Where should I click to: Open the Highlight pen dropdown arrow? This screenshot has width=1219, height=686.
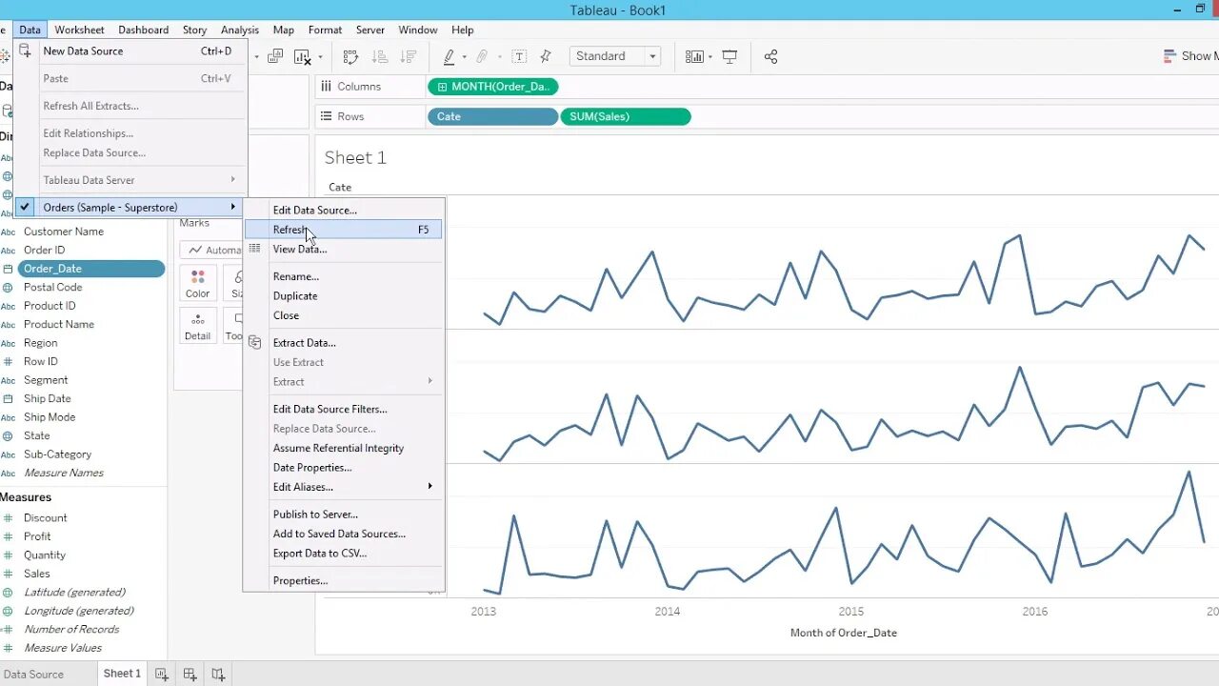464,56
